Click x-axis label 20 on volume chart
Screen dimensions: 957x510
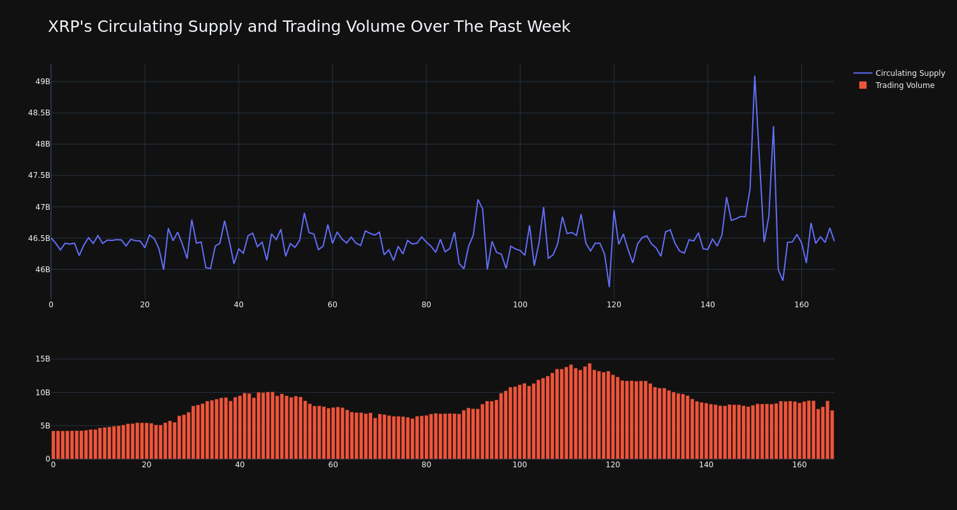147,465
